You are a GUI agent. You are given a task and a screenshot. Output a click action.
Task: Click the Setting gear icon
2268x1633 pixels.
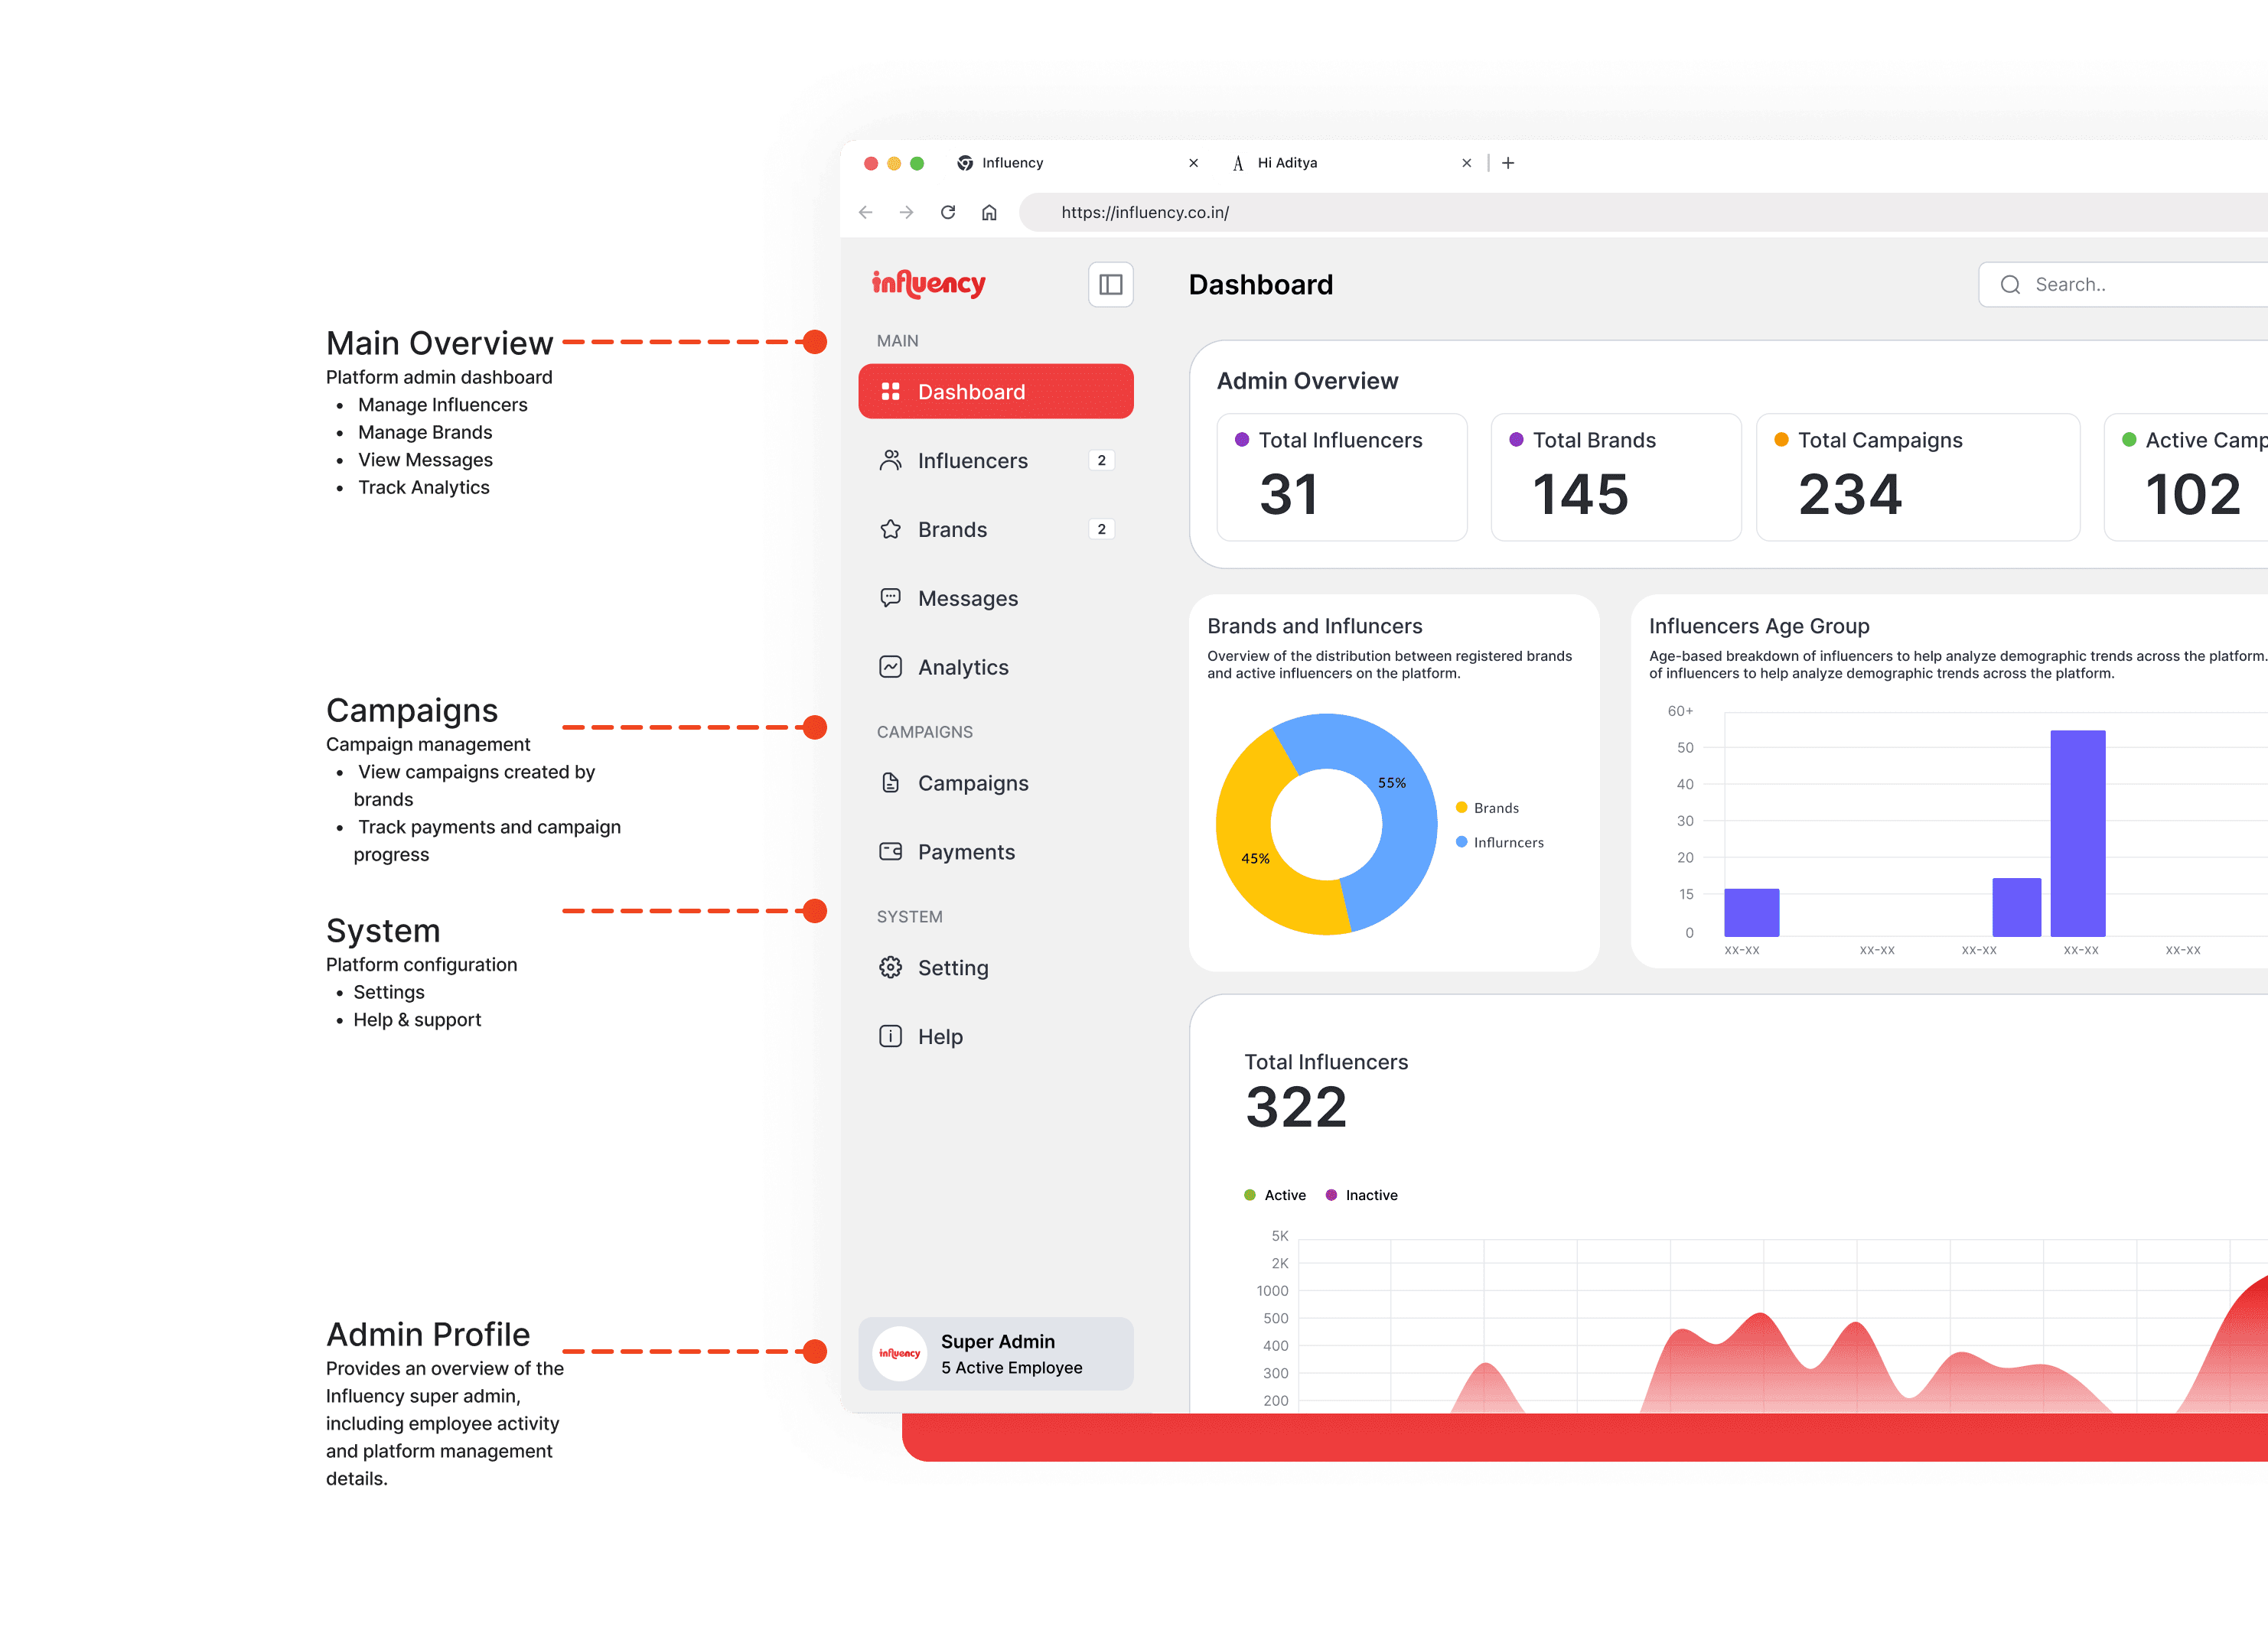(x=890, y=968)
